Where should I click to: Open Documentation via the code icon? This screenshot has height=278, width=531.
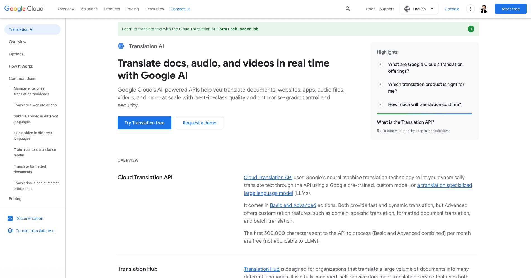[x=10, y=218]
